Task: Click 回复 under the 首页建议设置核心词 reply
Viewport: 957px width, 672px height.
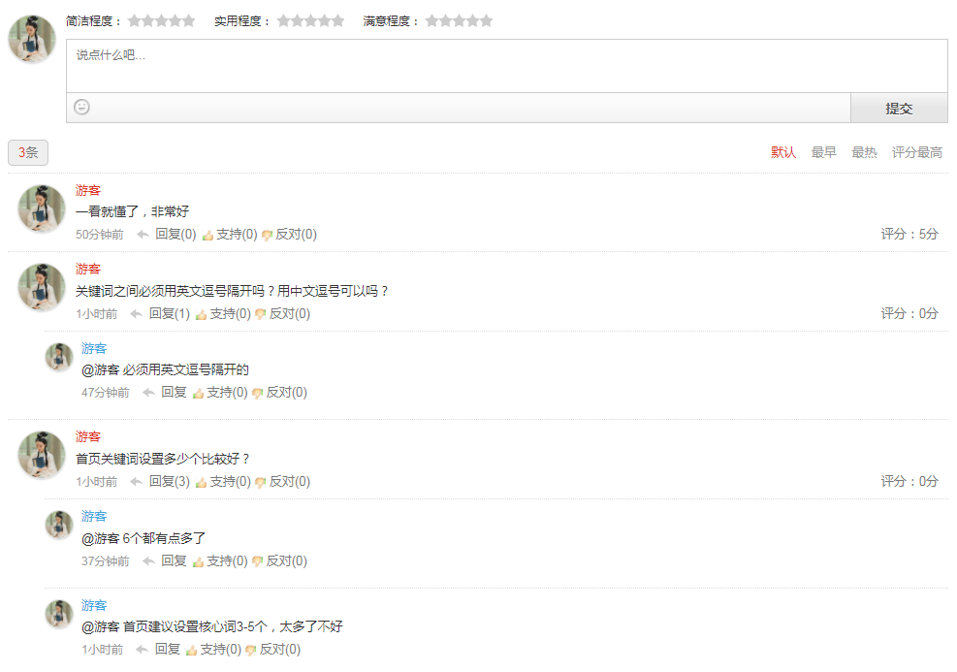Action: [167, 650]
